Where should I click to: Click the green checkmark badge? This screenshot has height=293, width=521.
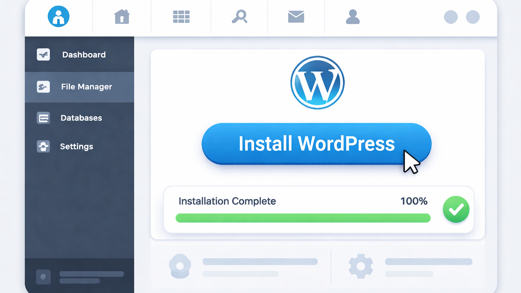point(456,209)
